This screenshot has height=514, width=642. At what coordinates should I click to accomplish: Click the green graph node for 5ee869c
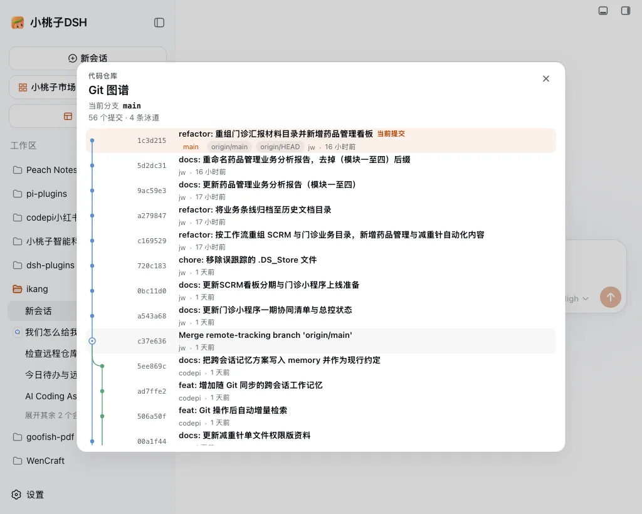tap(102, 366)
